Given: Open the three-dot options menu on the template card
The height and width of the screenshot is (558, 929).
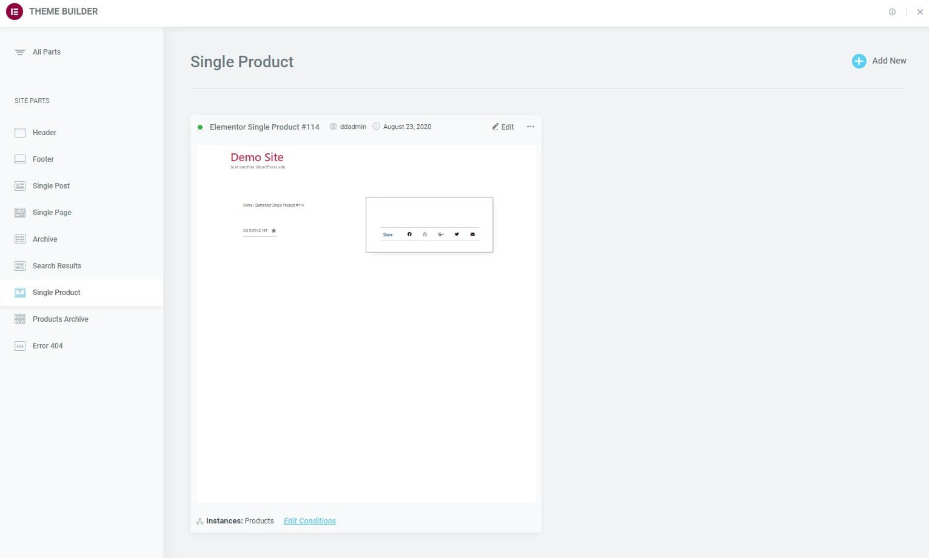Looking at the screenshot, I should 531,127.
